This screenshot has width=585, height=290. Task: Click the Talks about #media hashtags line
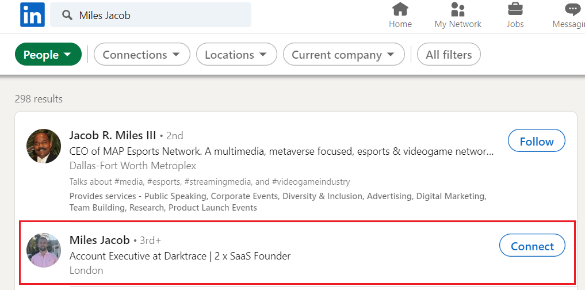210,182
